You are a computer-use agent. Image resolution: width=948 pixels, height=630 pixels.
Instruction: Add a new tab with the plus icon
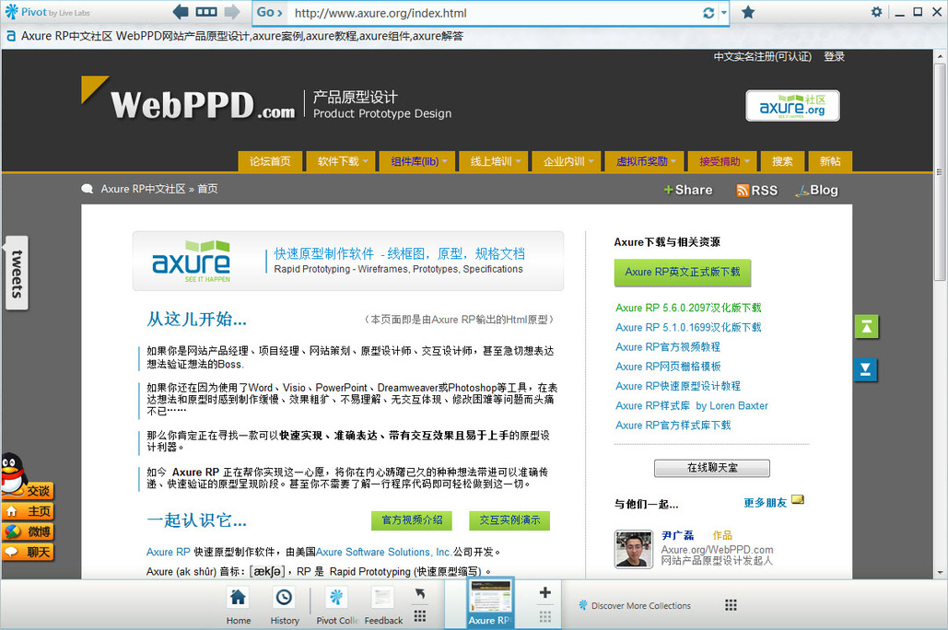(544, 592)
